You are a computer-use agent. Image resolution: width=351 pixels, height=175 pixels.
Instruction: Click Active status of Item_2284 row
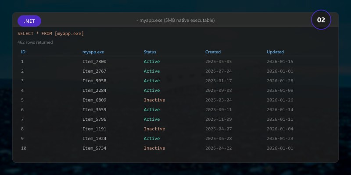click(152, 90)
